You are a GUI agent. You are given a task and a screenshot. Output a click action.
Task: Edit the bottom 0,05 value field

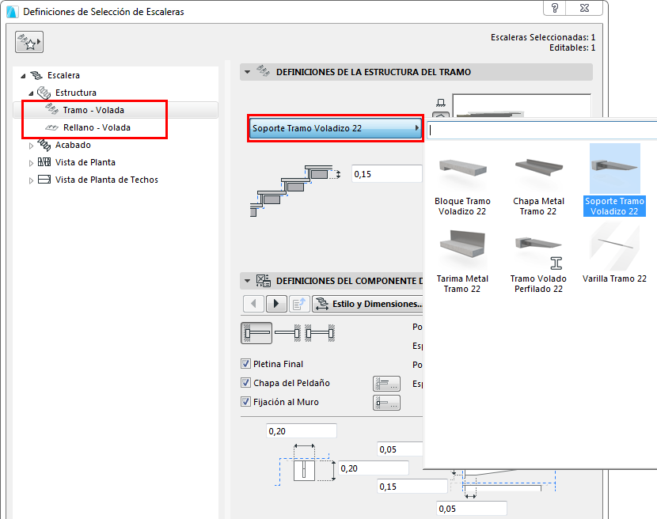coord(472,509)
